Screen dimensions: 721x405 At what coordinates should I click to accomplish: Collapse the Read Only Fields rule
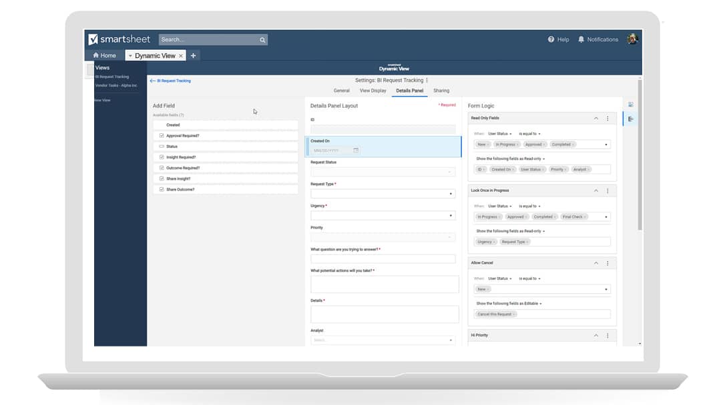pyautogui.click(x=596, y=119)
